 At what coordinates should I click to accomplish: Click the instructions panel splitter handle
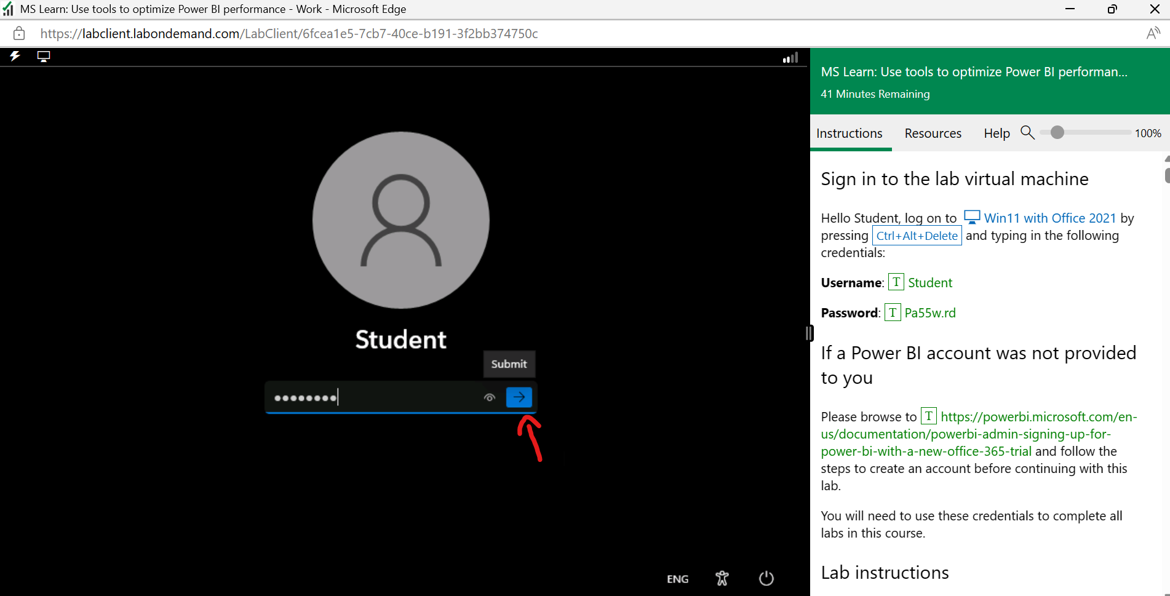click(810, 333)
